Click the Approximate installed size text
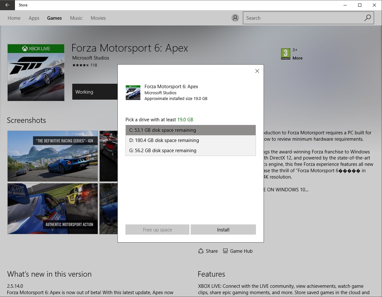Image resolution: width=382 pixels, height=297 pixels. pos(176,99)
